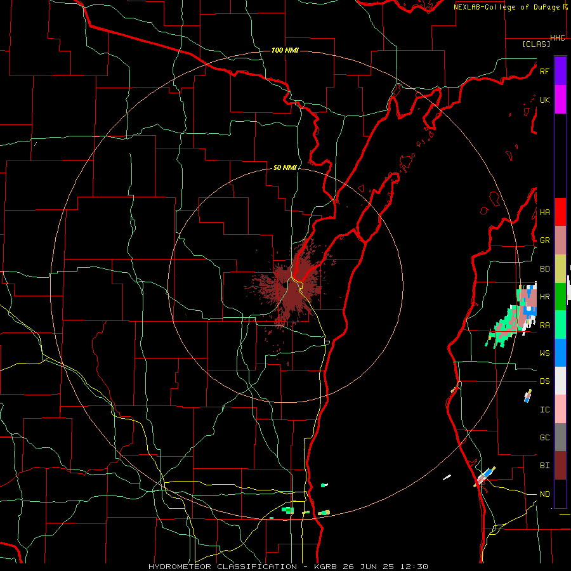The width and height of the screenshot is (571, 571).
Task: Click the green and pink precipitation cell east of lake
Action: click(x=511, y=315)
